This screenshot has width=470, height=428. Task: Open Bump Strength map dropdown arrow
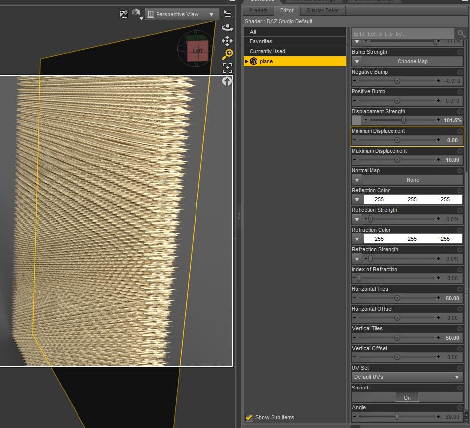click(x=357, y=61)
